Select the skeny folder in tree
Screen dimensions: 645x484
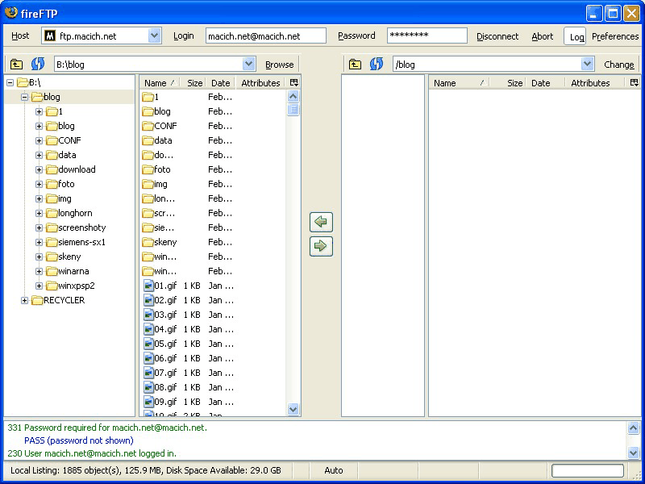69,257
